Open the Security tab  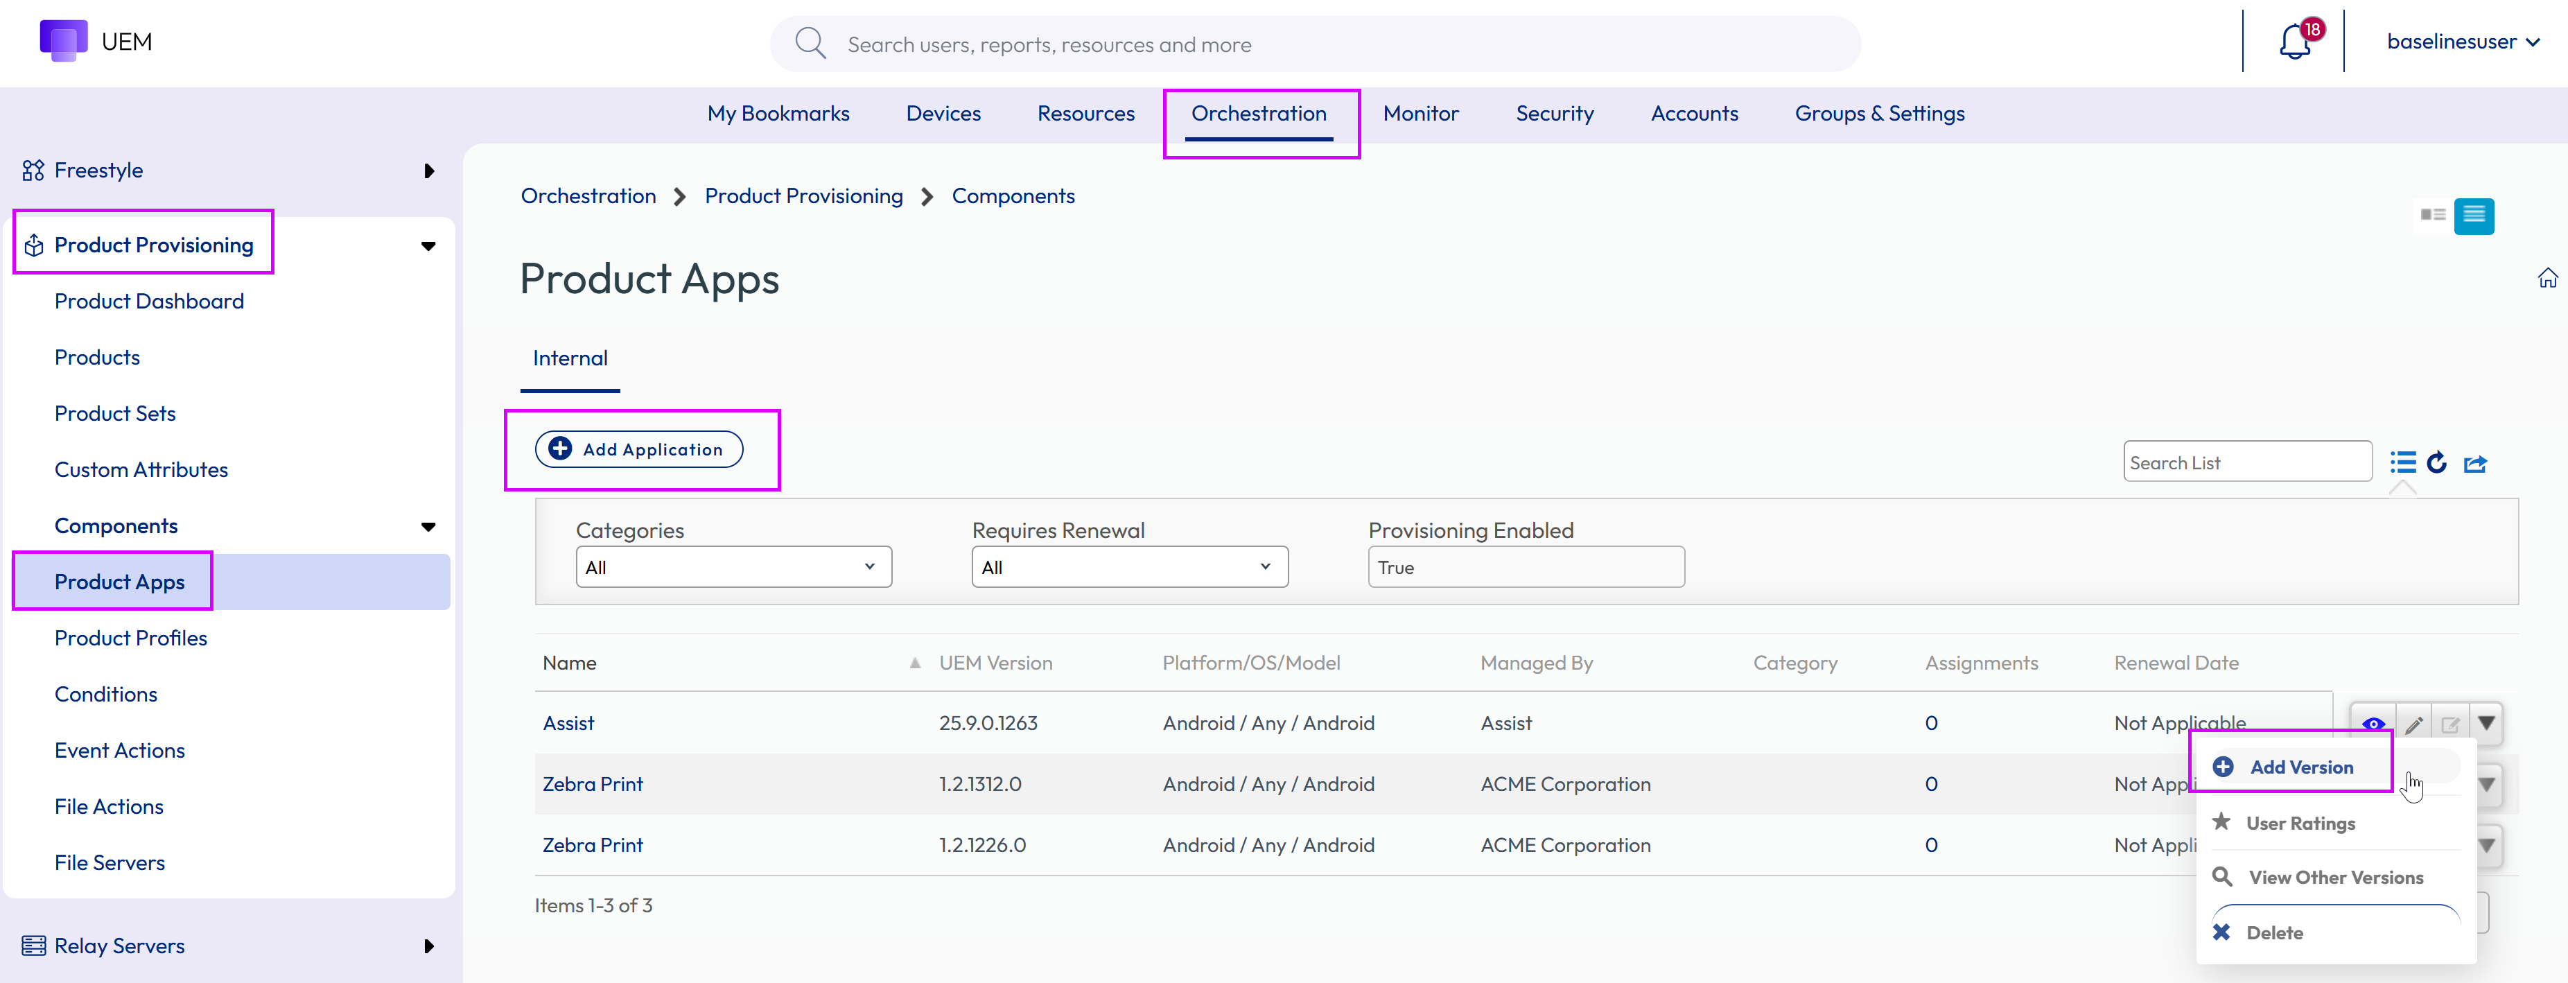click(x=1554, y=114)
